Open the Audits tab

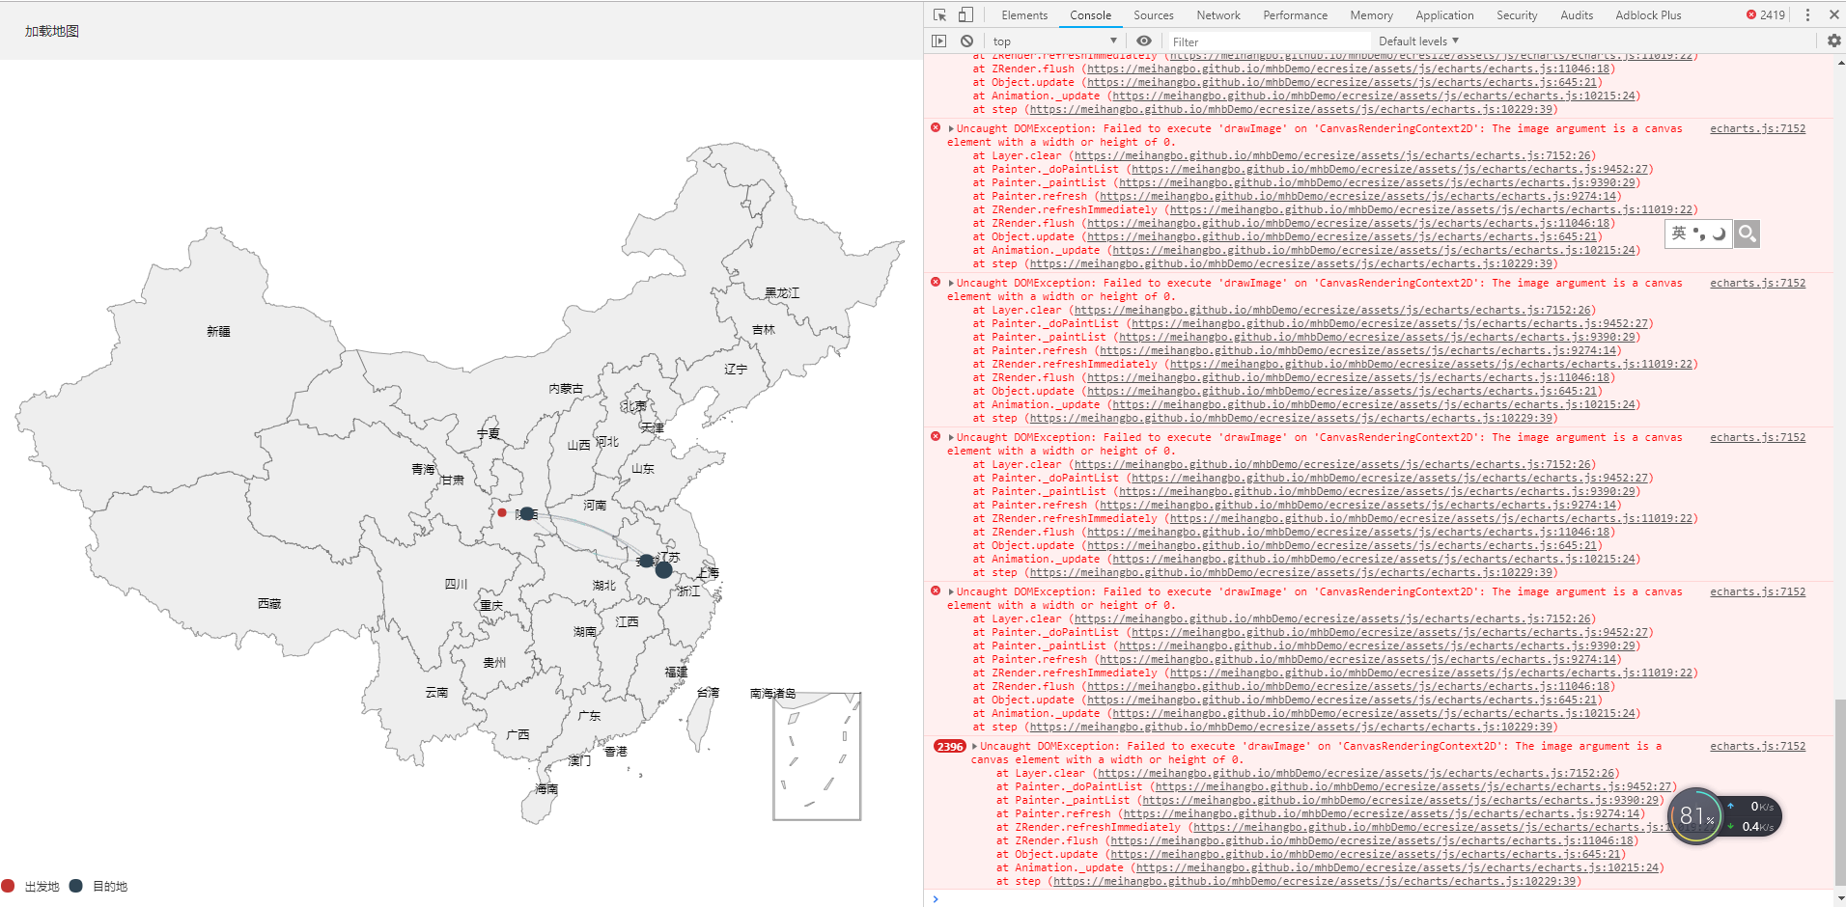(x=1577, y=15)
